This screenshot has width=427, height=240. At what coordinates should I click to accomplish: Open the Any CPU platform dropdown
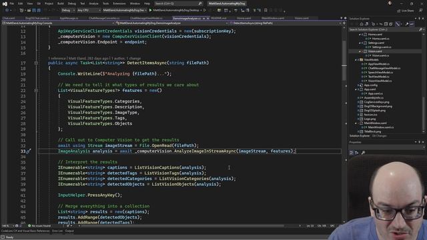(89, 11)
